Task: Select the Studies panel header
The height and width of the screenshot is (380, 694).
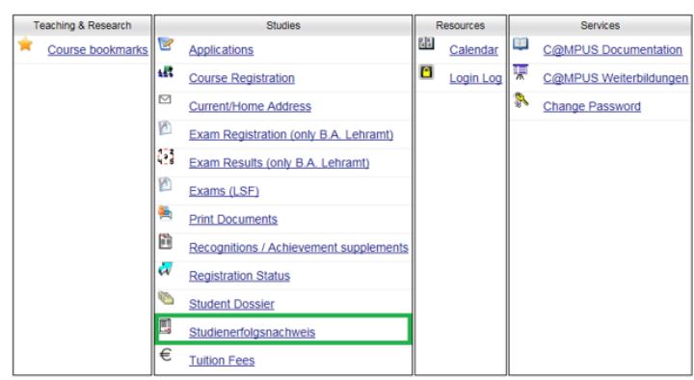Action: tap(283, 26)
